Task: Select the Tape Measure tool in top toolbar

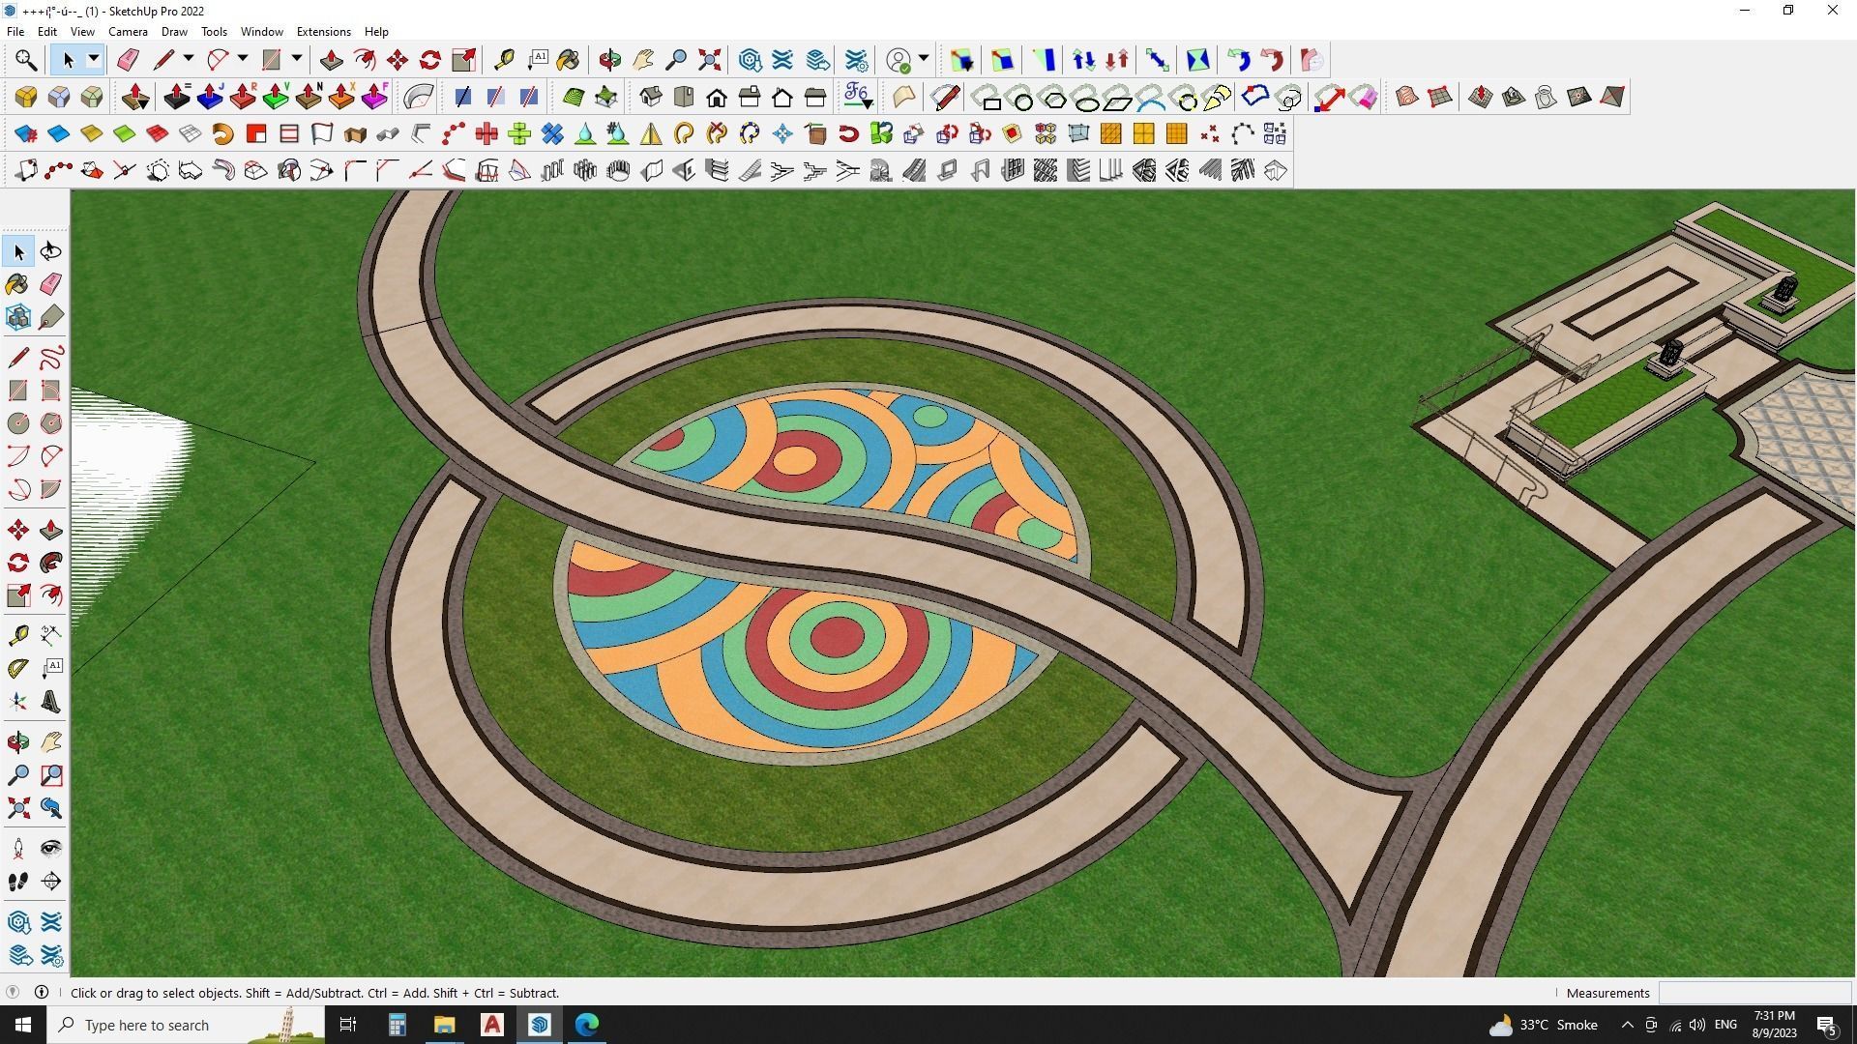Action: pyautogui.click(x=504, y=60)
